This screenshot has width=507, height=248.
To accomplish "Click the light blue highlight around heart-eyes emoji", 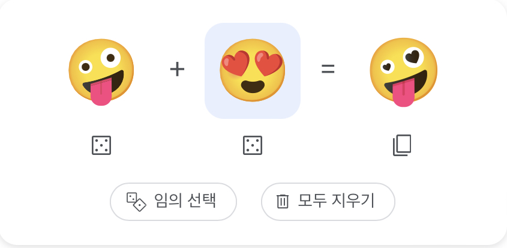I will tap(253, 71).
